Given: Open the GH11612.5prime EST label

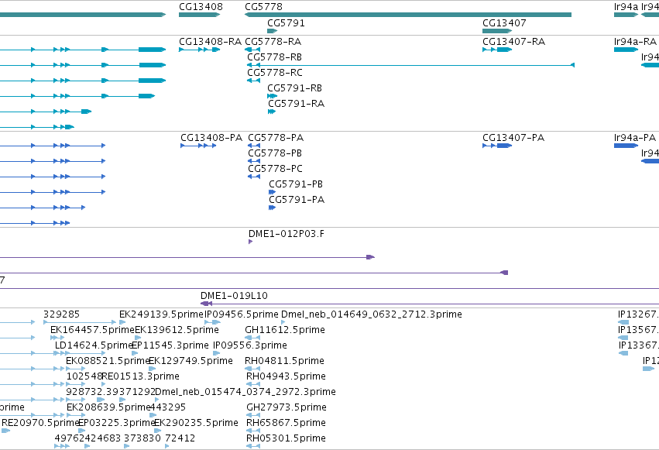Looking at the screenshot, I should pos(285,330).
